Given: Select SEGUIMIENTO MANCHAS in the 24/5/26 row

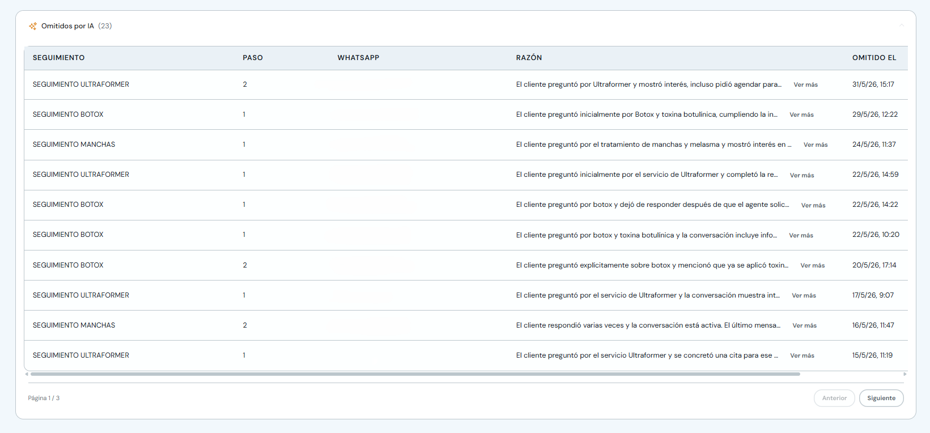Looking at the screenshot, I should pyautogui.click(x=74, y=145).
